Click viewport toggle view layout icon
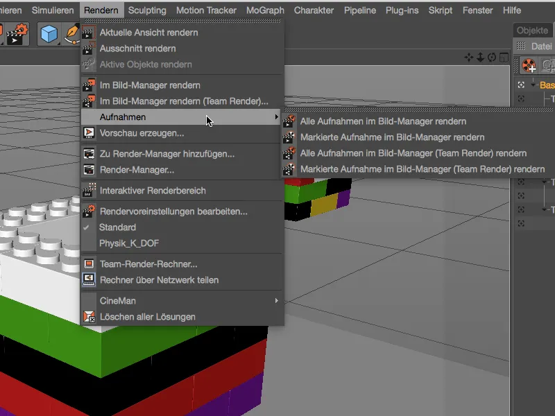Screen dimensions: 555x416 tap(504, 58)
